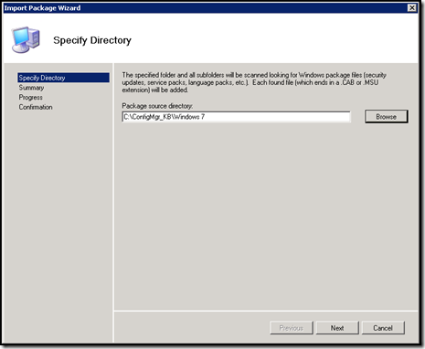Click the 'Import Package Wizard' title bar text
Viewport: 425px width, 349px height.
point(42,8)
